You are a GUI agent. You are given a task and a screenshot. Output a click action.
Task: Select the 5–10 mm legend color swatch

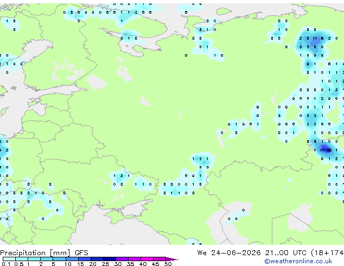[x=60, y=259]
